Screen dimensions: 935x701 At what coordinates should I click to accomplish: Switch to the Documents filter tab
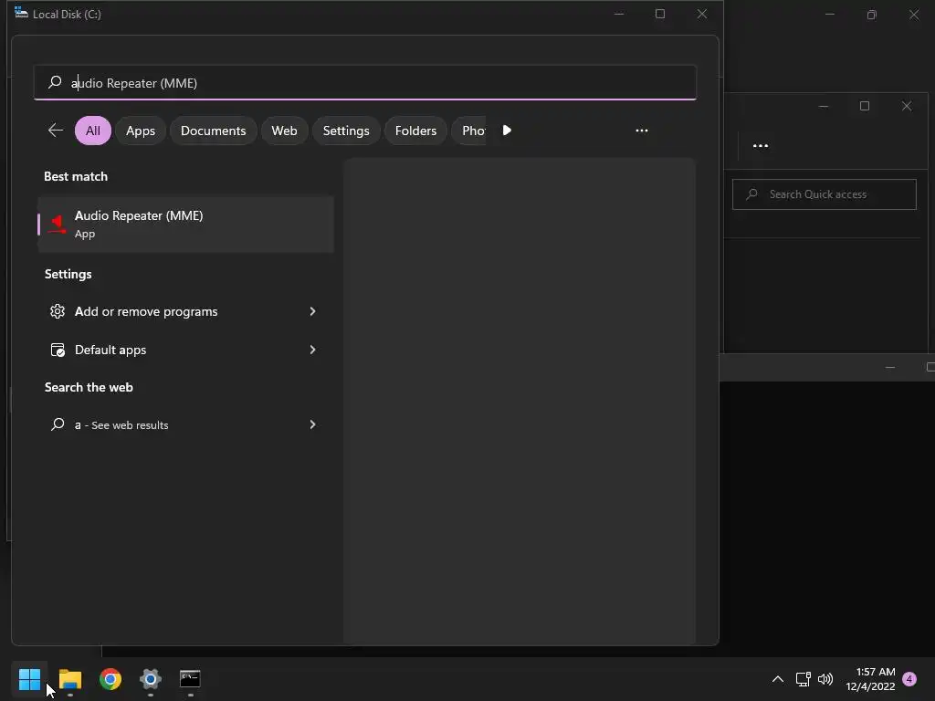pos(213,131)
